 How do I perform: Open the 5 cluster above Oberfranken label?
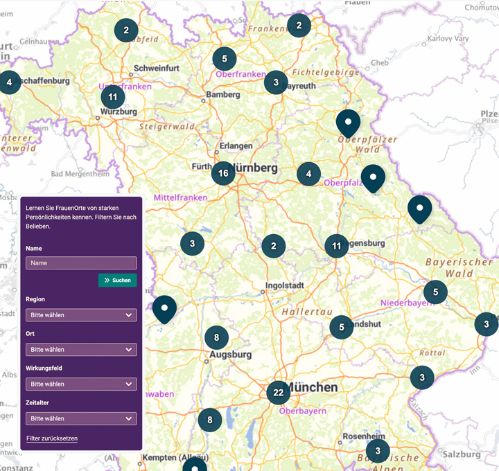tap(225, 59)
